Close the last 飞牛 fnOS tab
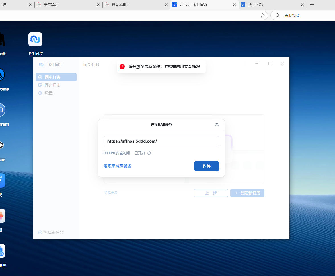The height and width of the screenshot is (276, 335). pyautogui.click(x=302, y=5)
